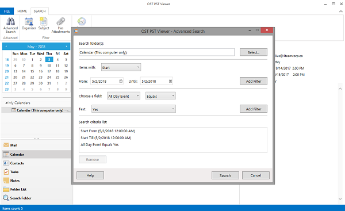Viewport: 345px width, 211px height.
Task: Select the 'Start From (5/2/2018 12:00:00 AM)' criterion
Action: pyautogui.click(x=108, y=131)
